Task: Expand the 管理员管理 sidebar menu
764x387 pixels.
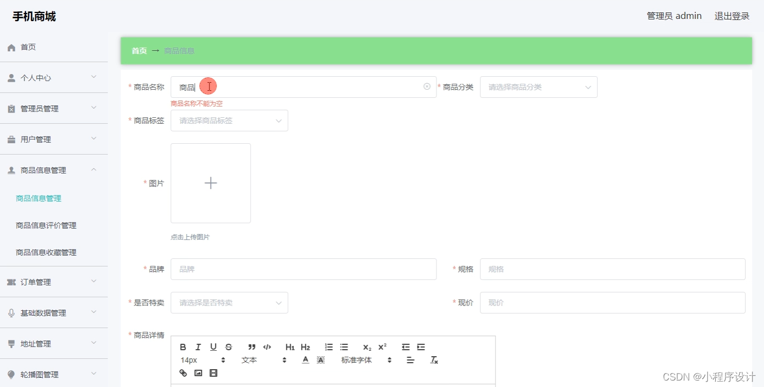Action: [x=54, y=108]
